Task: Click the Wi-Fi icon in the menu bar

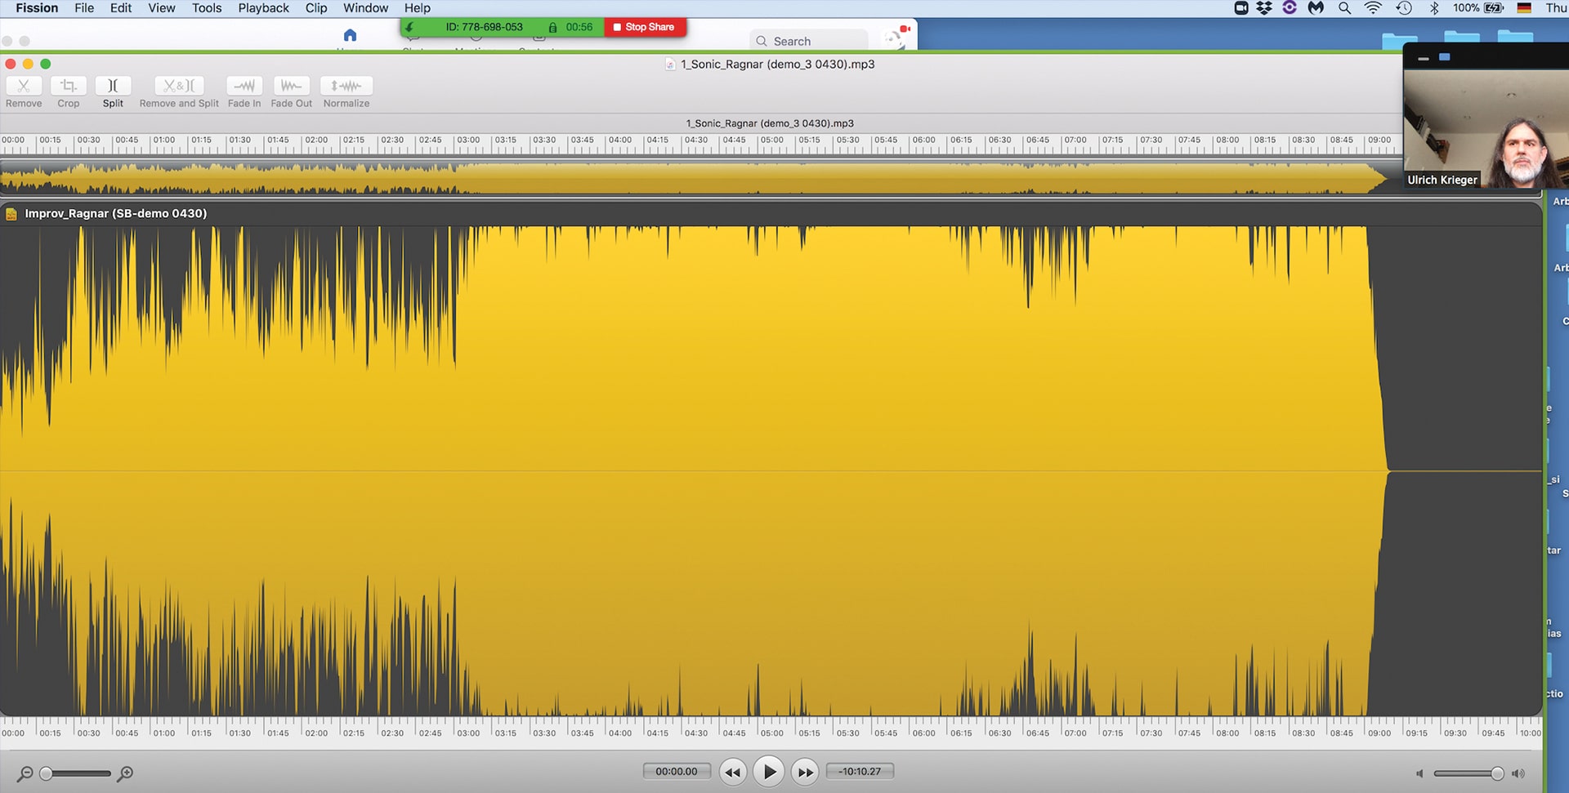Action: tap(1373, 8)
